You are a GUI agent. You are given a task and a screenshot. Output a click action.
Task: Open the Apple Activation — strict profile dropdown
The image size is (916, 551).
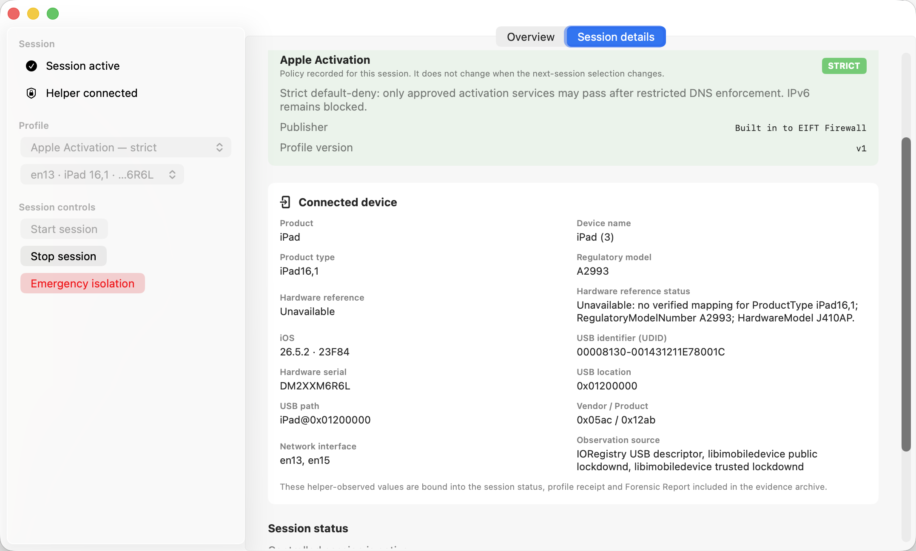coord(126,148)
